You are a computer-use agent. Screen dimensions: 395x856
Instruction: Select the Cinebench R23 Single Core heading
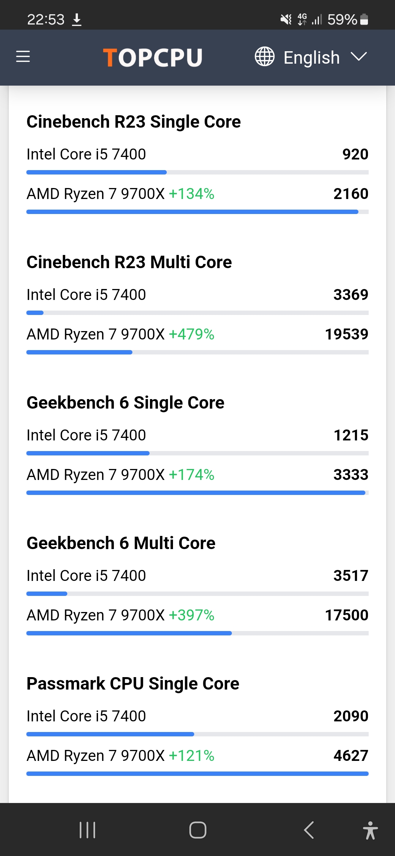pos(133,122)
